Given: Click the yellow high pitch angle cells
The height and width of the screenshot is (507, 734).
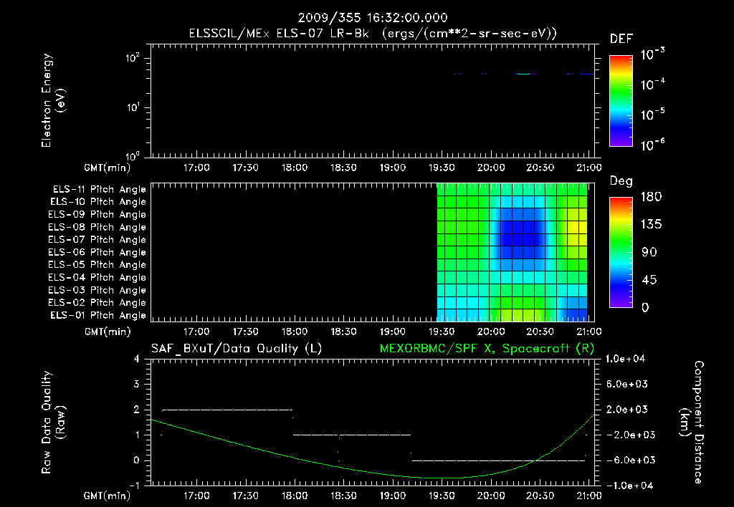Looking at the screenshot, I should coord(577,233).
